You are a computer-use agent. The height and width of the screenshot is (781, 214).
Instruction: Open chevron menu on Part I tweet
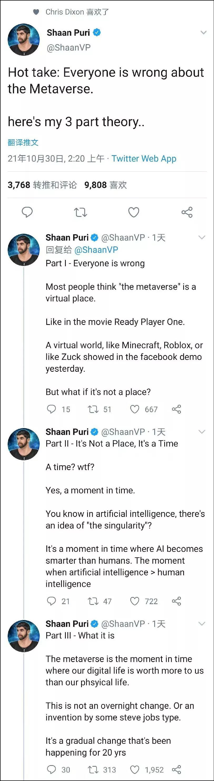click(x=202, y=237)
